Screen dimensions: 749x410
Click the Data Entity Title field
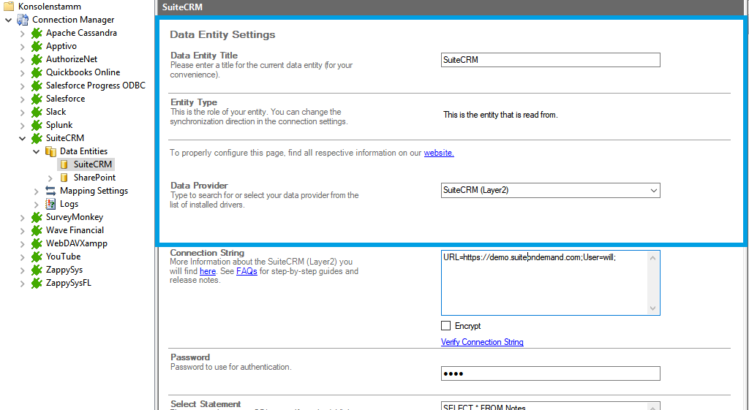(x=550, y=60)
